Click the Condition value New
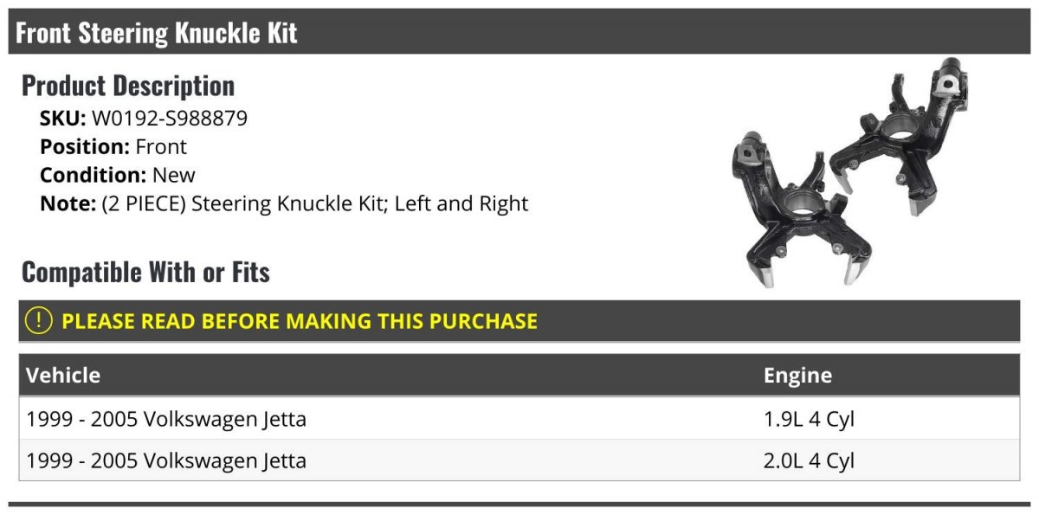Screen dimensions: 1039x515 (174, 175)
